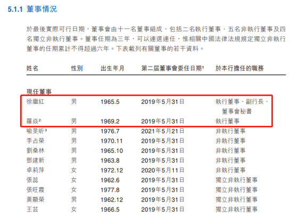Click position 獨立非執行董事 in 張蕊 row

click(237, 180)
